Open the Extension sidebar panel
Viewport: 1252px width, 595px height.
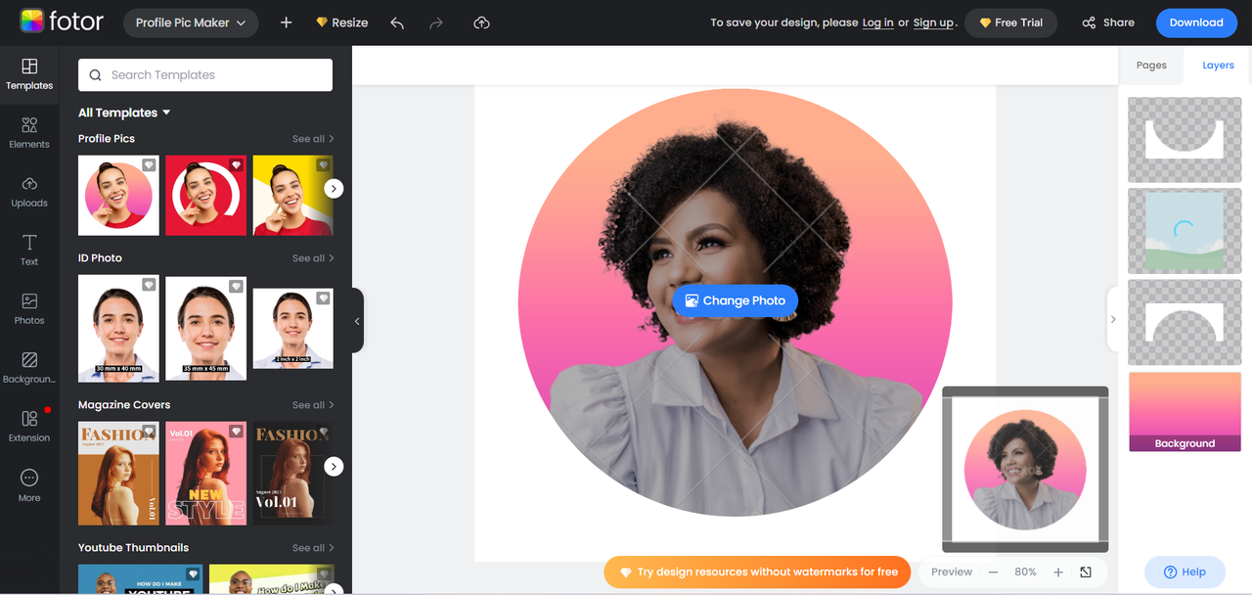29,425
